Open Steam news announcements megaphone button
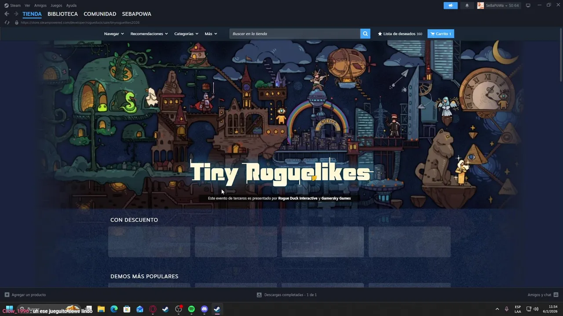Screen dimensions: 563x316 tap(450, 5)
